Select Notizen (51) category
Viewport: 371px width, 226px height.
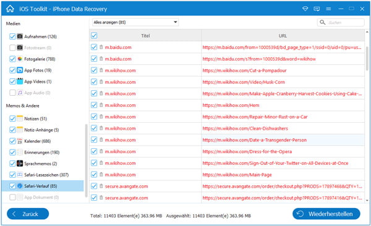click(35, 119)
